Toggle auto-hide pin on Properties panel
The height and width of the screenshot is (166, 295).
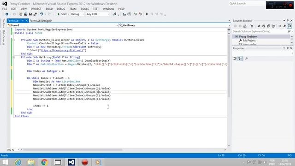click(x=288, y=48)
